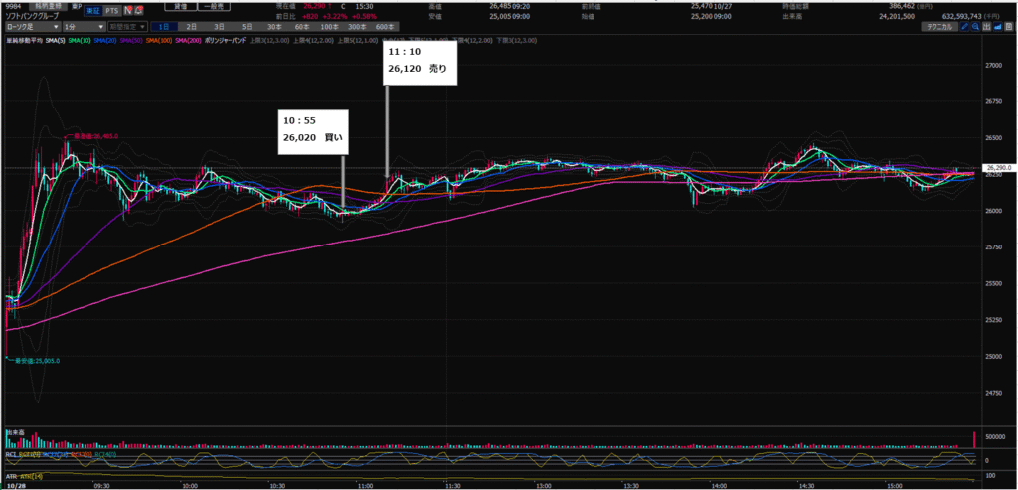Click the blue area chart icon
Screen dimensions: 1018x490
pyautogui.click(x=998, y=29)
